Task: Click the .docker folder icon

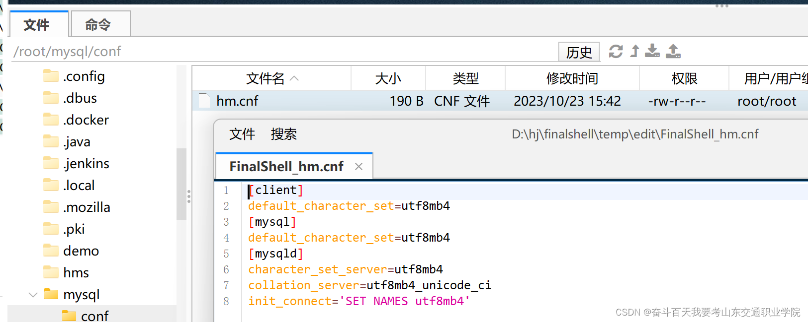Action: (x=51, y=120)
